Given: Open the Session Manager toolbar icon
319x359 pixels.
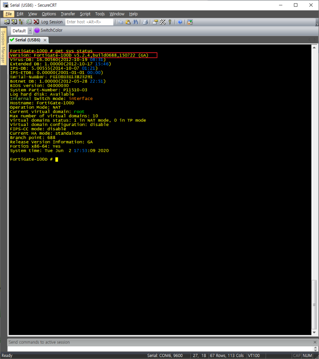Looking at the screenshot, I should 7,22.
